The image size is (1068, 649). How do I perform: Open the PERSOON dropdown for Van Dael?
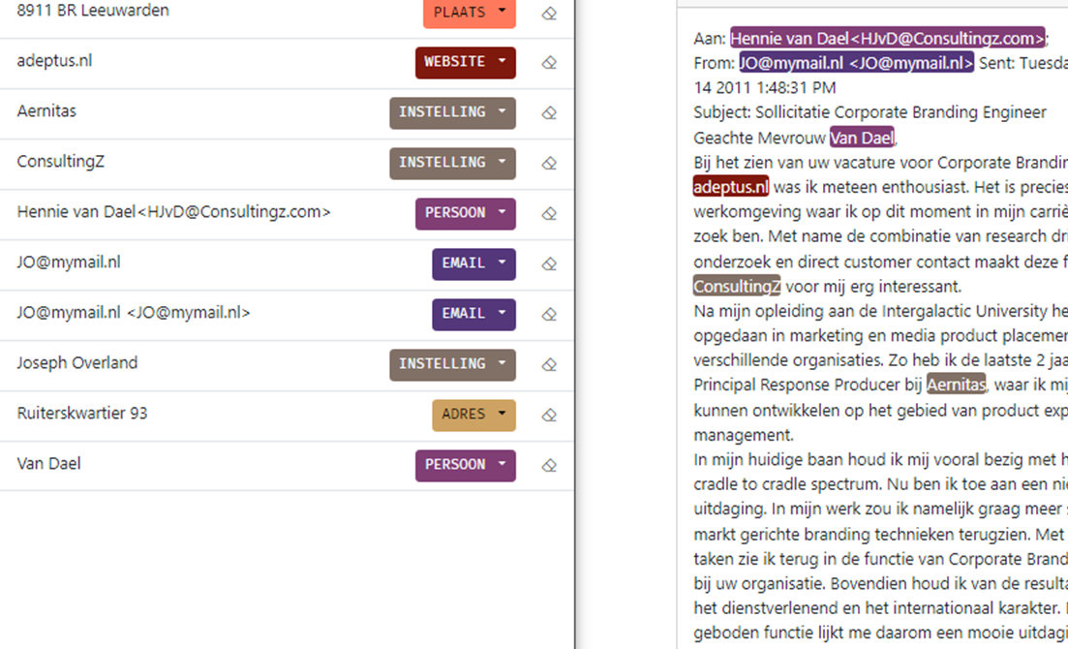click(465, 466)
